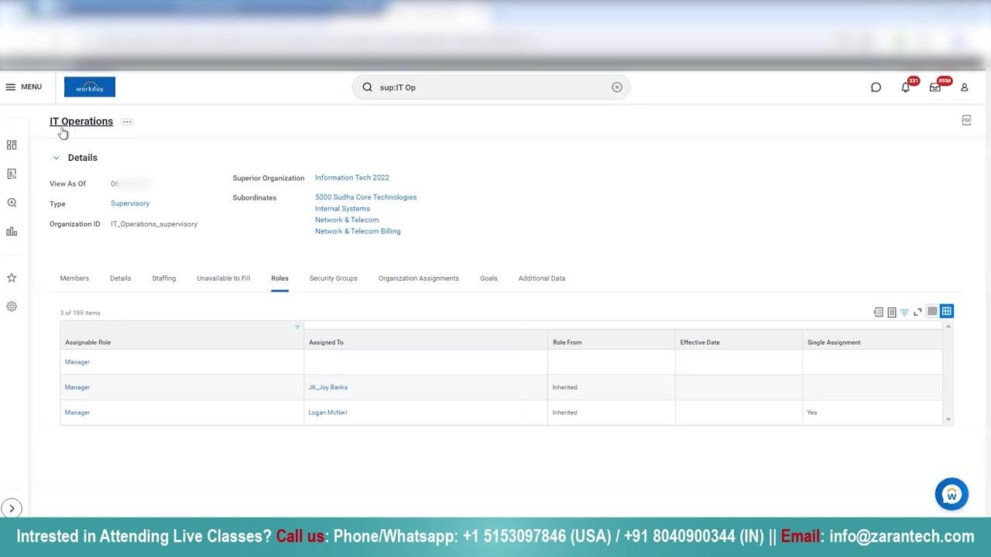Switch to the Security Groups tab
Image resolution: width=991 pixels, height=557 pixels.
[334, 278]
